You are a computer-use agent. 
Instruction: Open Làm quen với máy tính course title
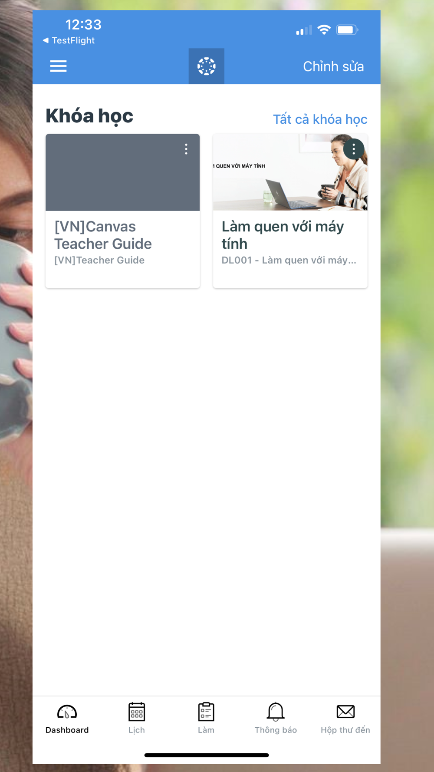point(283,235)
